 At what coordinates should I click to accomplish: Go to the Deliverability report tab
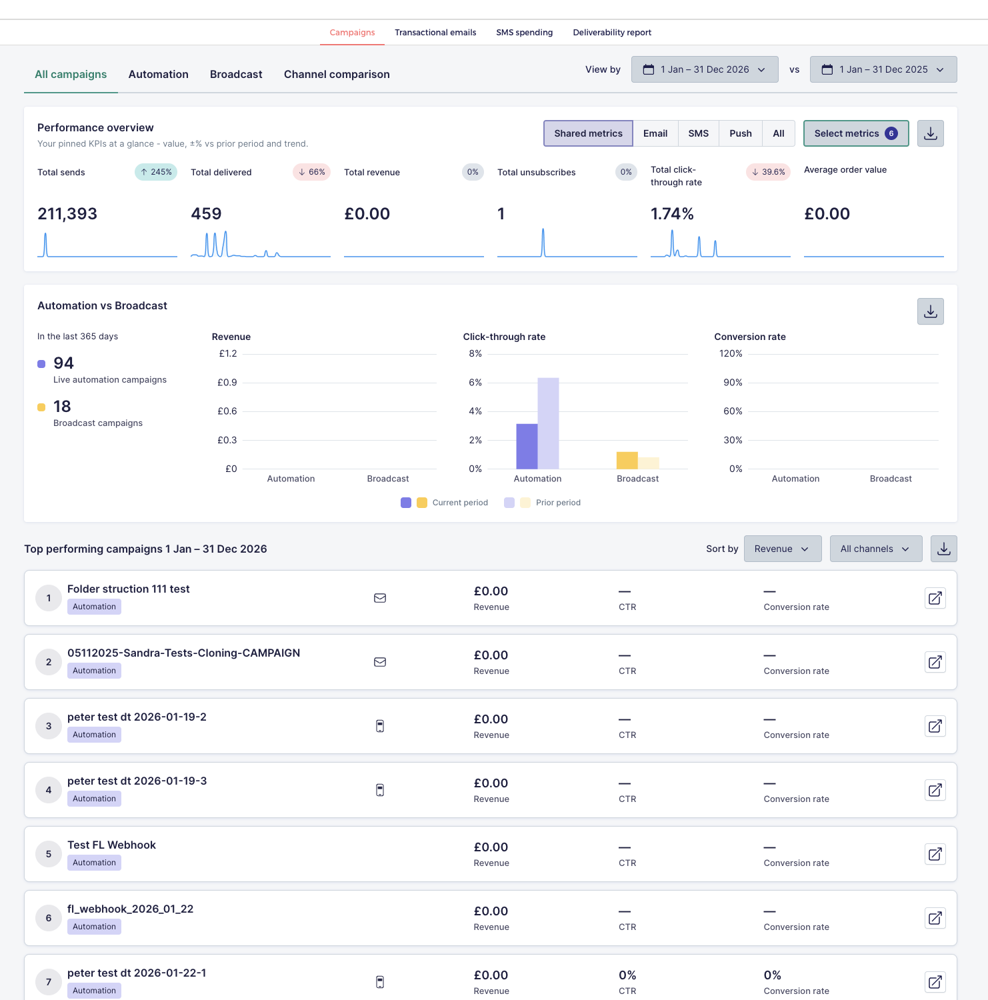(x=612, y=33)
